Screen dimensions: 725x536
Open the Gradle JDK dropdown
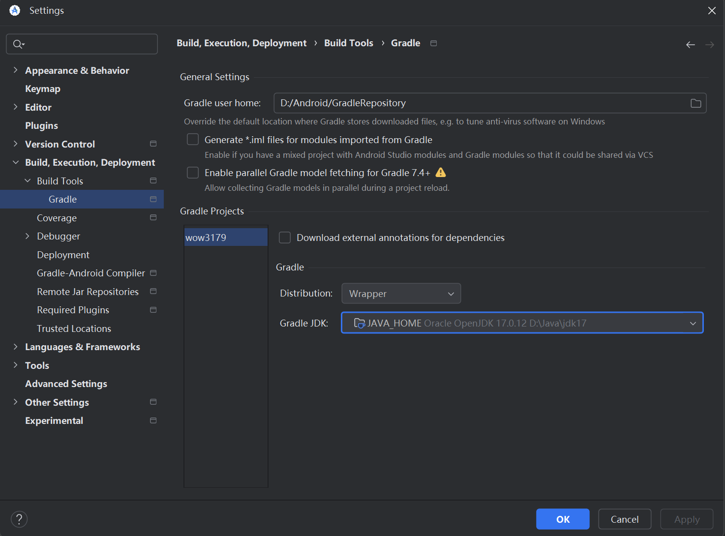click(522, 323)
